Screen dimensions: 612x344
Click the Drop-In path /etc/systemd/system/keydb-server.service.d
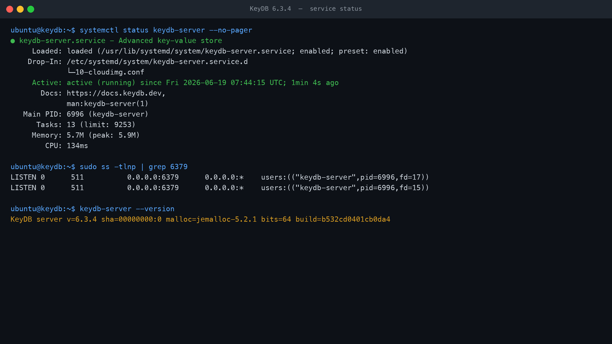[157, 62]
